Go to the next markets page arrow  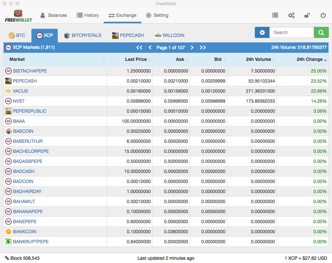[x=192, y=47]
